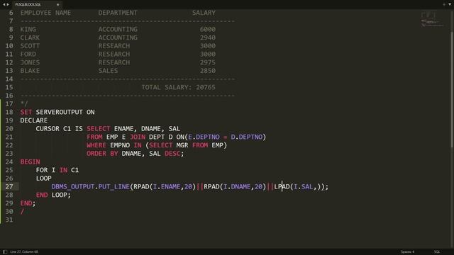Click the slash on line 30
This screenshot has width=454, height=255.
[x=22, y=212]
